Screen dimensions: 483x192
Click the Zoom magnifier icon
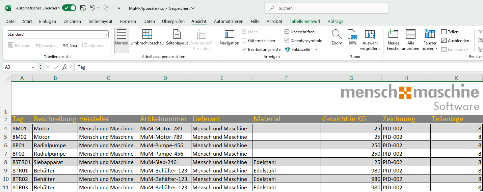pos(337,34)
